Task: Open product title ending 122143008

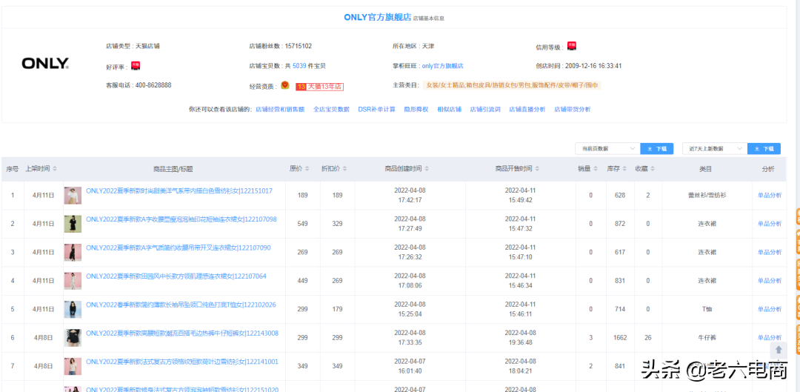Action: pos(182,333)
